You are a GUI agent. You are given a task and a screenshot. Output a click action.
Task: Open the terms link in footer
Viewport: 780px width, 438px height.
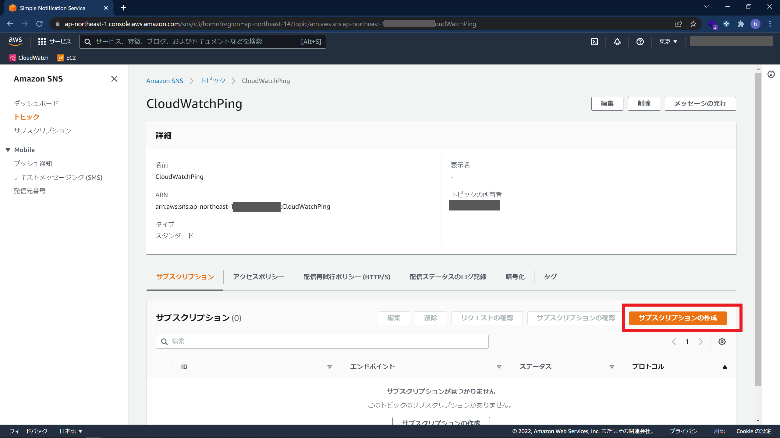tap(719, 431)
